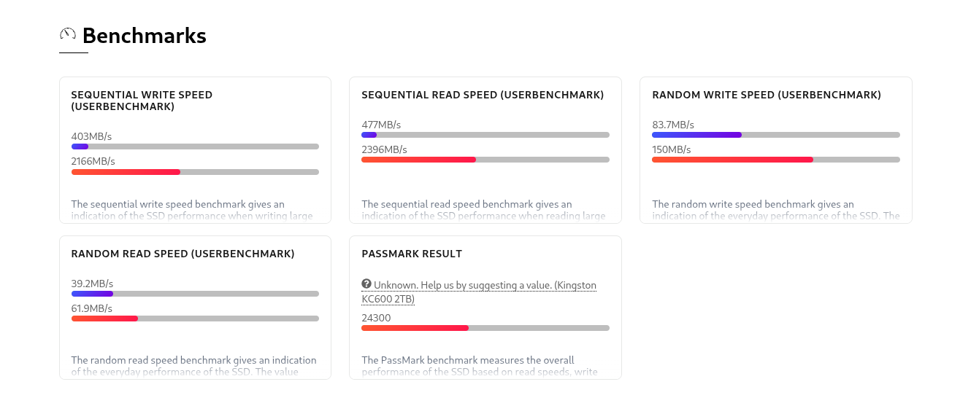This screenshot has height=414, width=979.
Task: Select the PassMark Result card title
Action: pyautogui.click(x=412, y=254)
